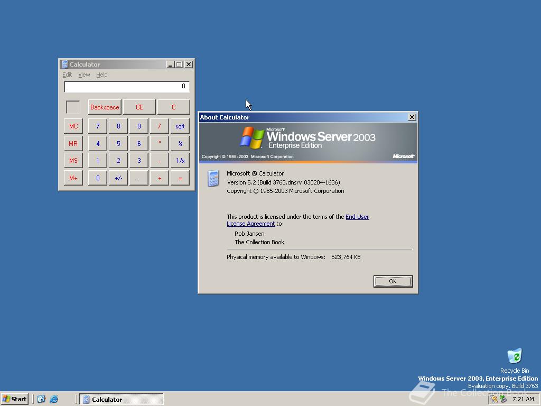Click the red C clear button
Image resolution: width=541 pixels, height=406 pixels.
[x=173, y=107]
